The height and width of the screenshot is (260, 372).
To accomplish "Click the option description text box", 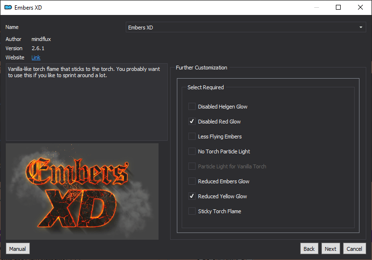I will (87, 102).
